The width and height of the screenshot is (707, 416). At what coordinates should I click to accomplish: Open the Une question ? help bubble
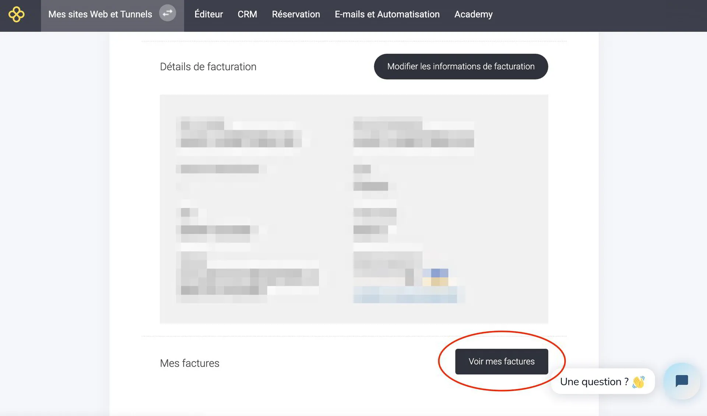tap(602, 381)
